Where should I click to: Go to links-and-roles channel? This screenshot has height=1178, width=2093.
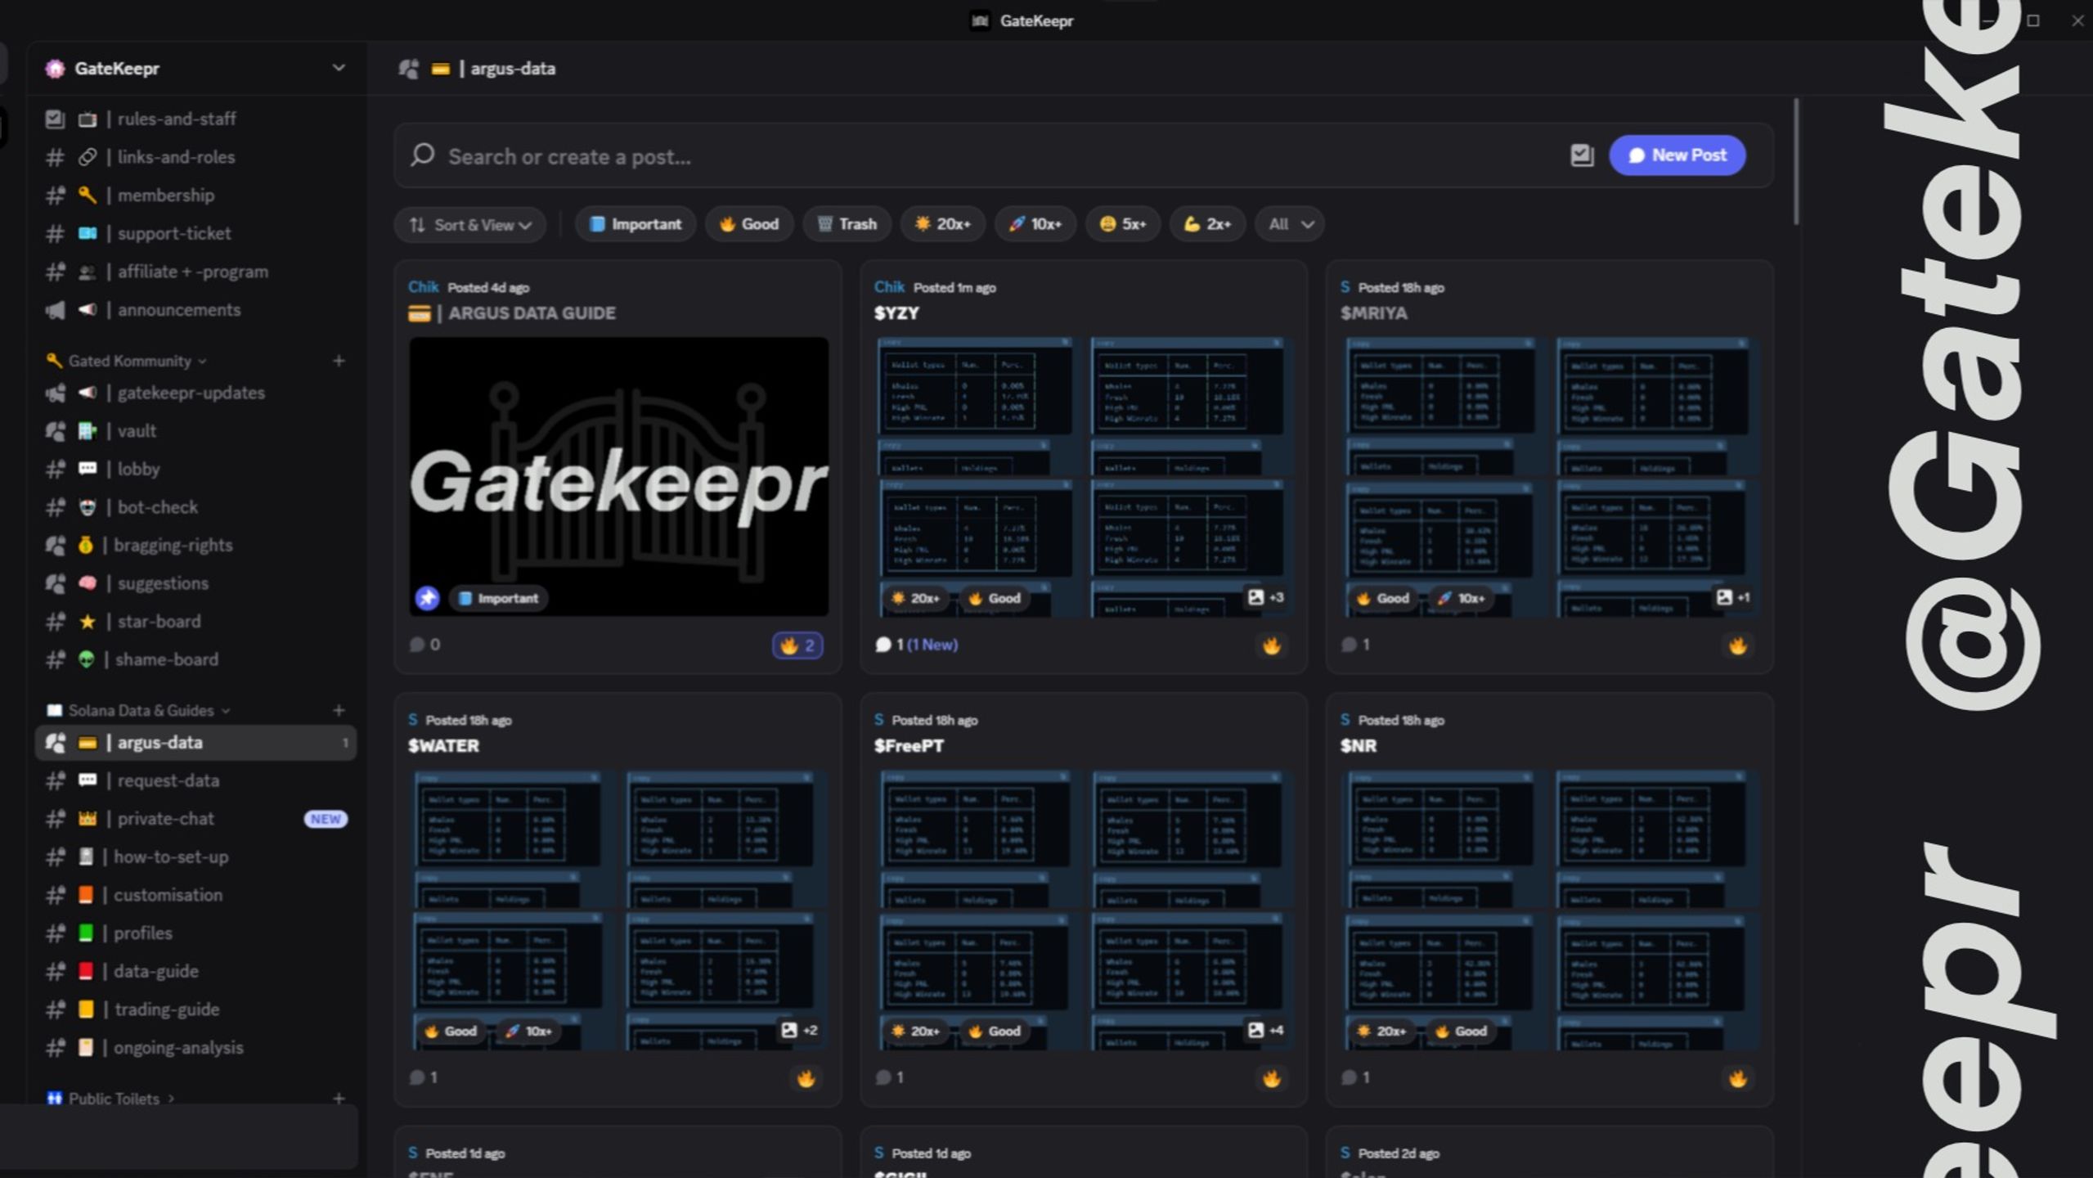pyautogui.click(x=195, y=157)
